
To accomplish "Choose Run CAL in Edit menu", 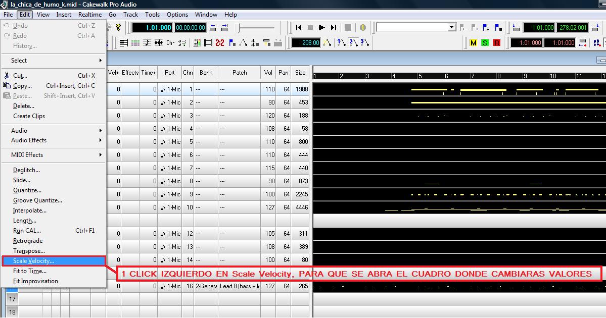I will click(x=54, y=230).
